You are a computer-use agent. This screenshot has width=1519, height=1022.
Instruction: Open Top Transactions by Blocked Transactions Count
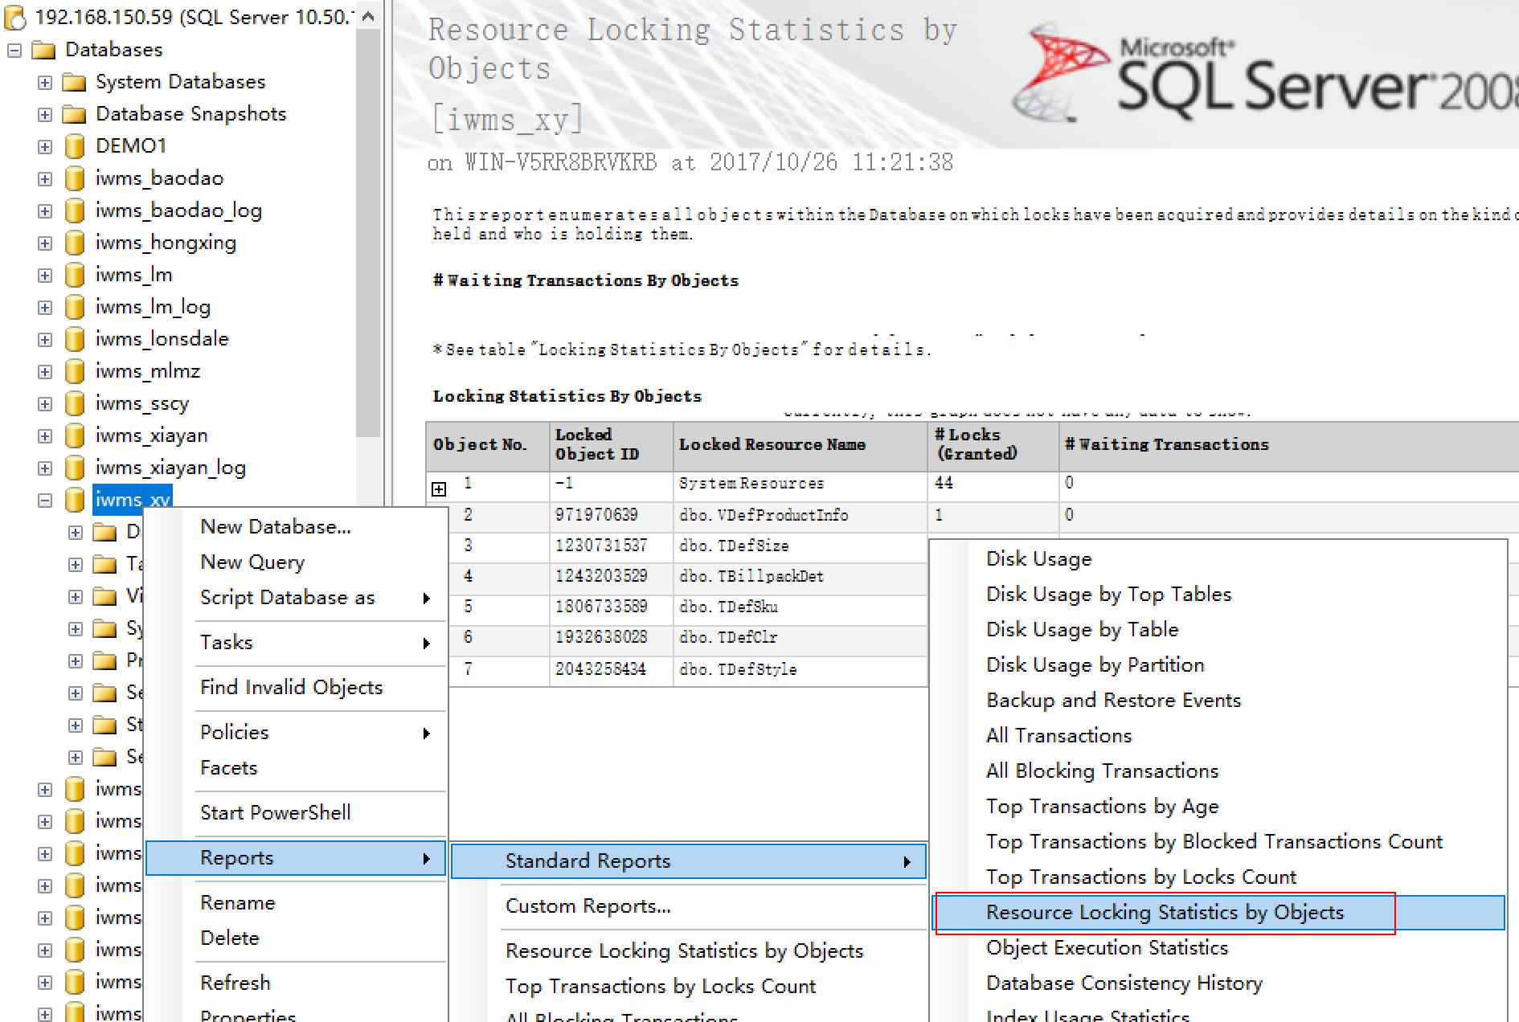click(x=1218, y=842)
